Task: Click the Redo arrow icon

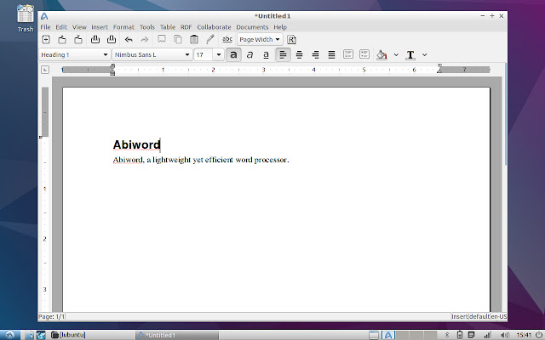Action: [x=145, y=40]
